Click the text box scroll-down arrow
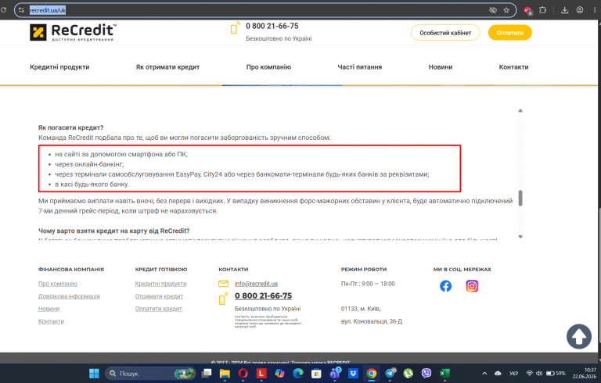 [x=520, y=237]
